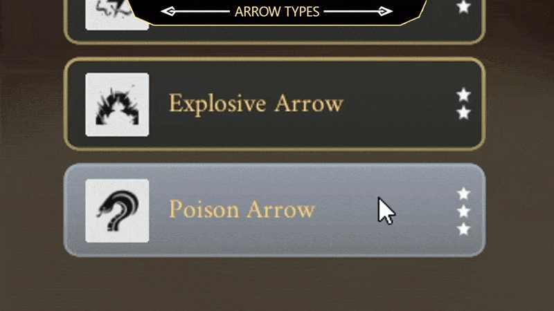Click the left line of the ARROW TYPES header
This screenshot has width=554, height=311.
click(x=203, y=12)
